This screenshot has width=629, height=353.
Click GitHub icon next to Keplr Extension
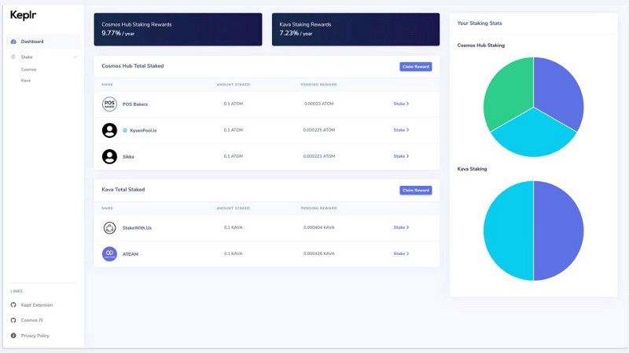tap(13, 305)
